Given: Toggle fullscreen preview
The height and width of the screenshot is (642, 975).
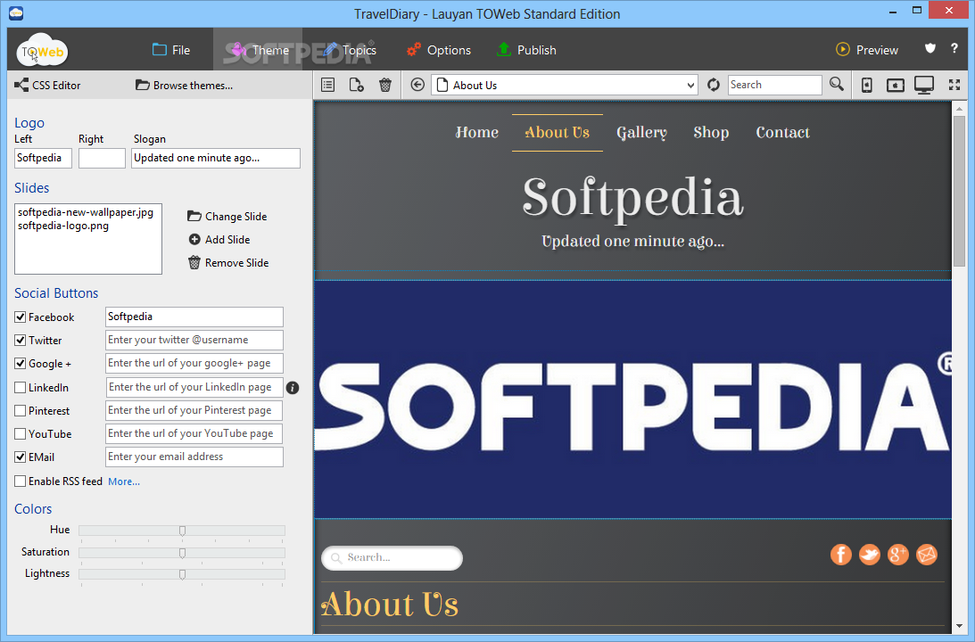Looking at the screenshot, I should click(954, 85).
